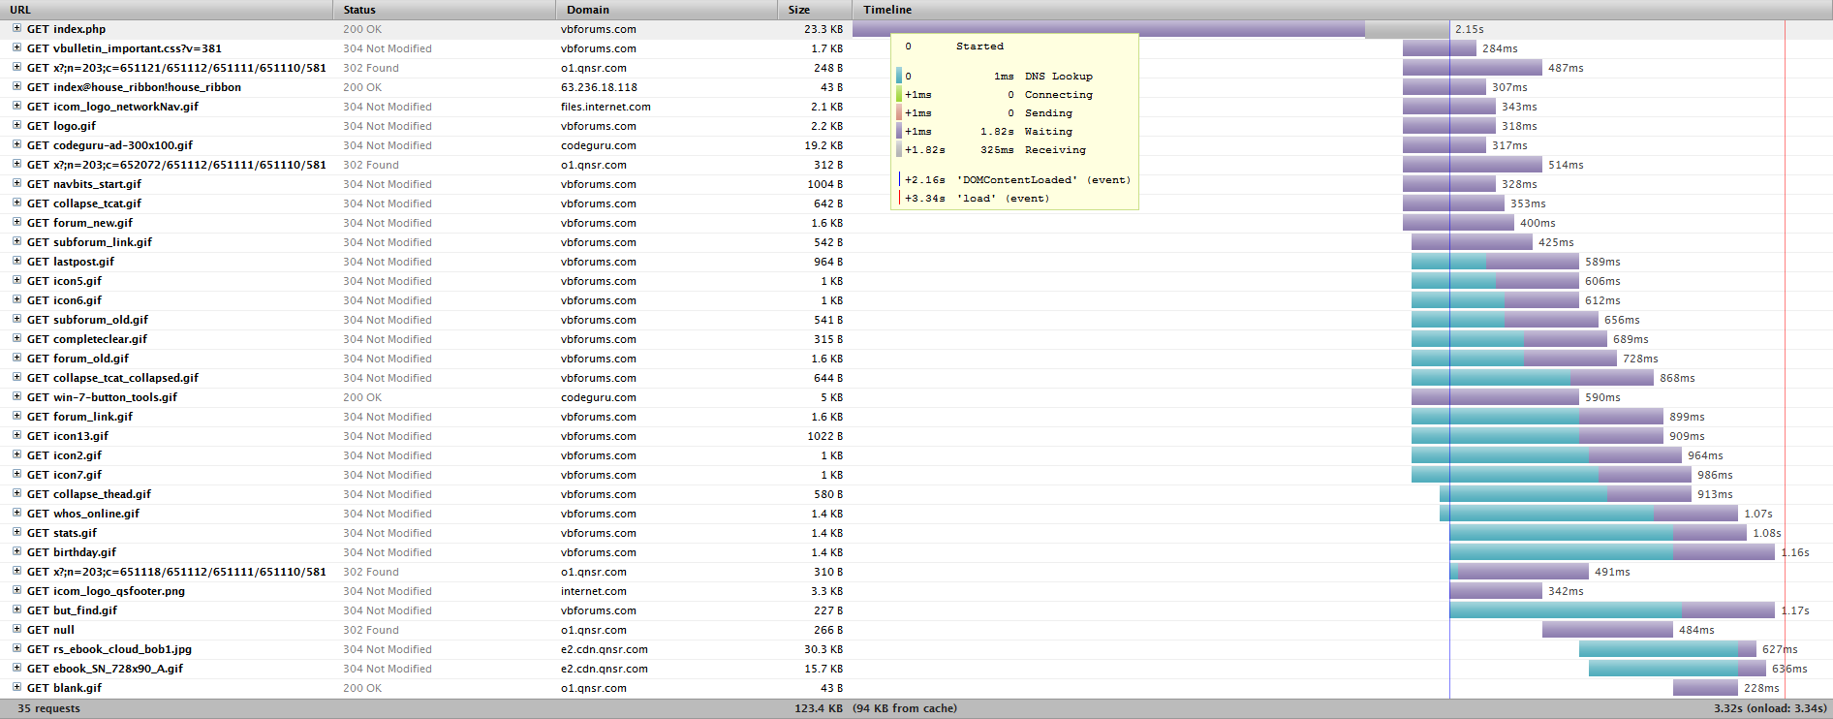
Task: Expand the GET logo.gif request
Action: click(16, 125)
